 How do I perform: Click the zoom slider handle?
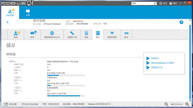175,104
